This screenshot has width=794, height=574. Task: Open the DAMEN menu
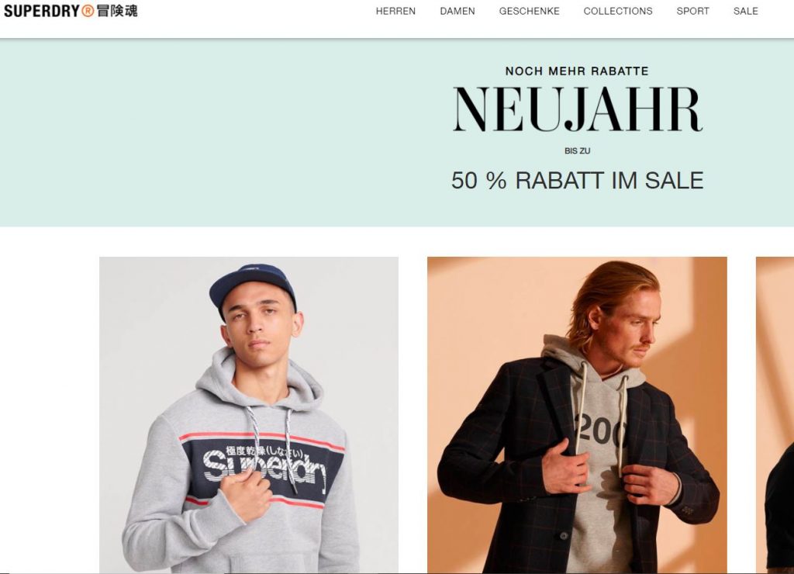pos(457,11)
